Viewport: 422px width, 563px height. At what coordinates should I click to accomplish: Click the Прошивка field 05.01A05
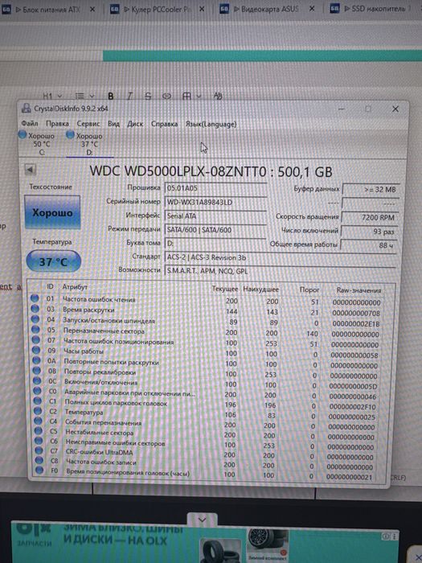click(215, 188)
